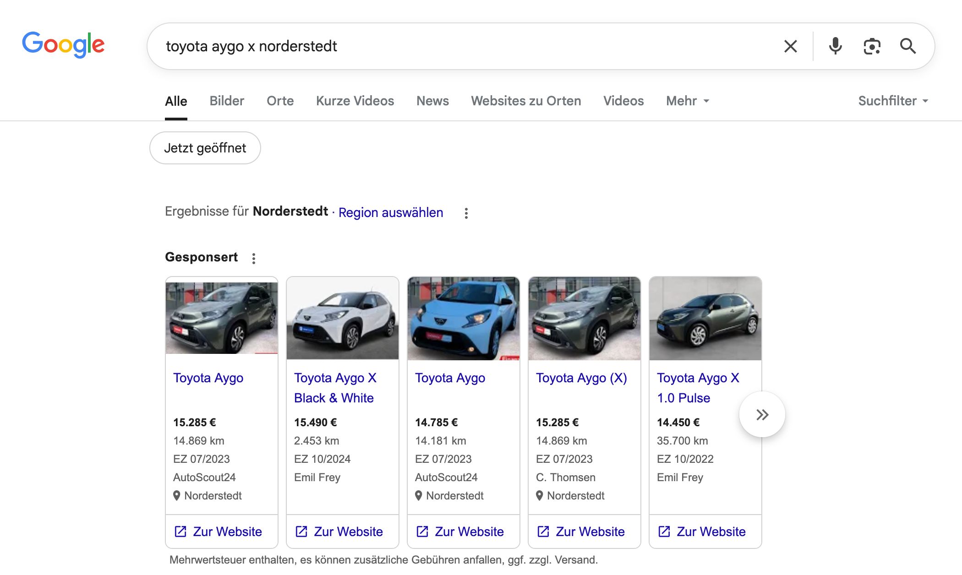Click external-link icon on 1.0 Pulse card
Image resolution: width=962 pixels, height=575 pixels.
(664, 532)
